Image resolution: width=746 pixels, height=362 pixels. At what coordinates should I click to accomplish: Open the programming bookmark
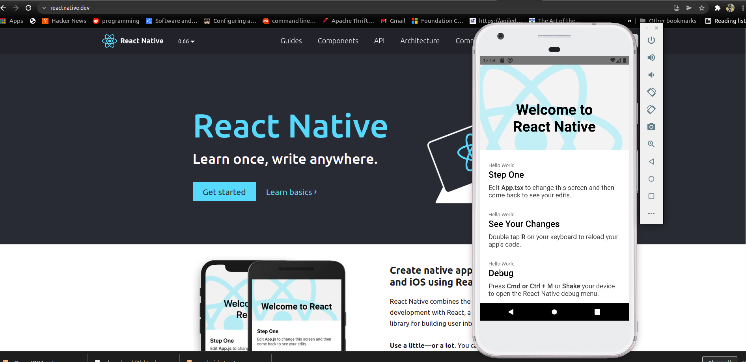pyautogui.click(x=116, y=21)
